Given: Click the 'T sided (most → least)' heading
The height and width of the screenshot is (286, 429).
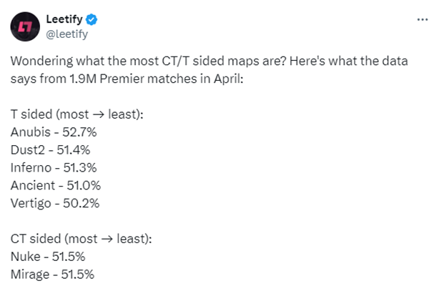Looking at the screenshot, I should coord(77,114).
